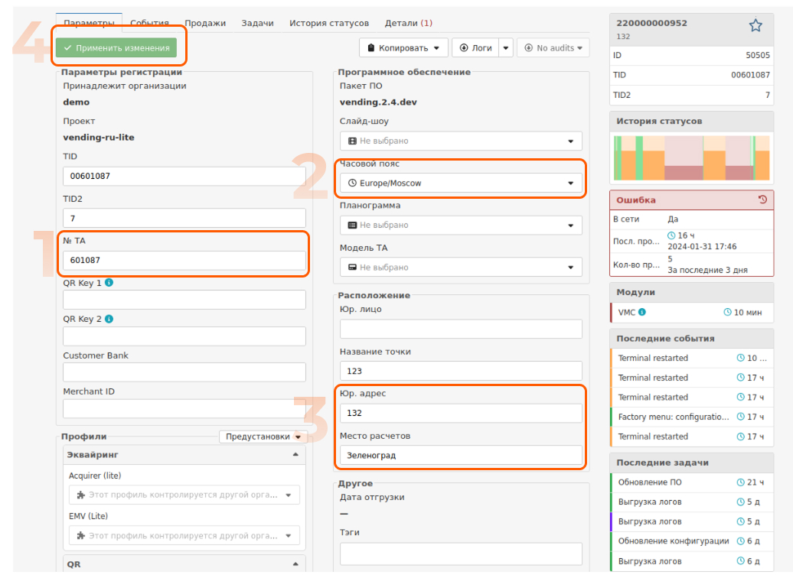Click the Юр. адрес input field
Viewport: 793px width, 578px height.
tap(461, 413)
